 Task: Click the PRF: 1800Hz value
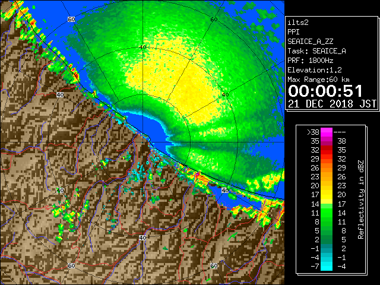[x=310, y=61]
